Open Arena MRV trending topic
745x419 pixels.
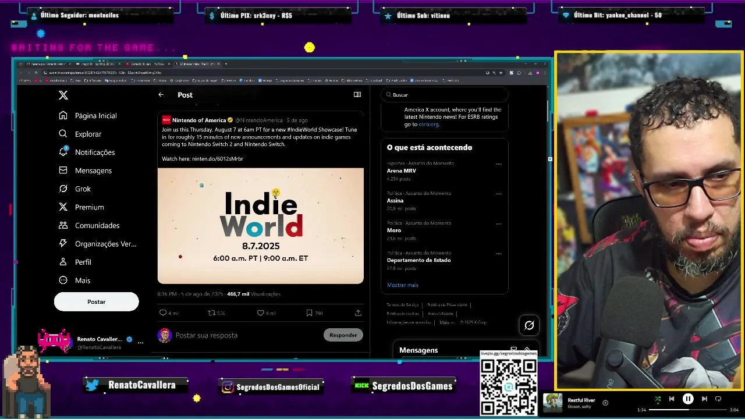pos(402,171)
